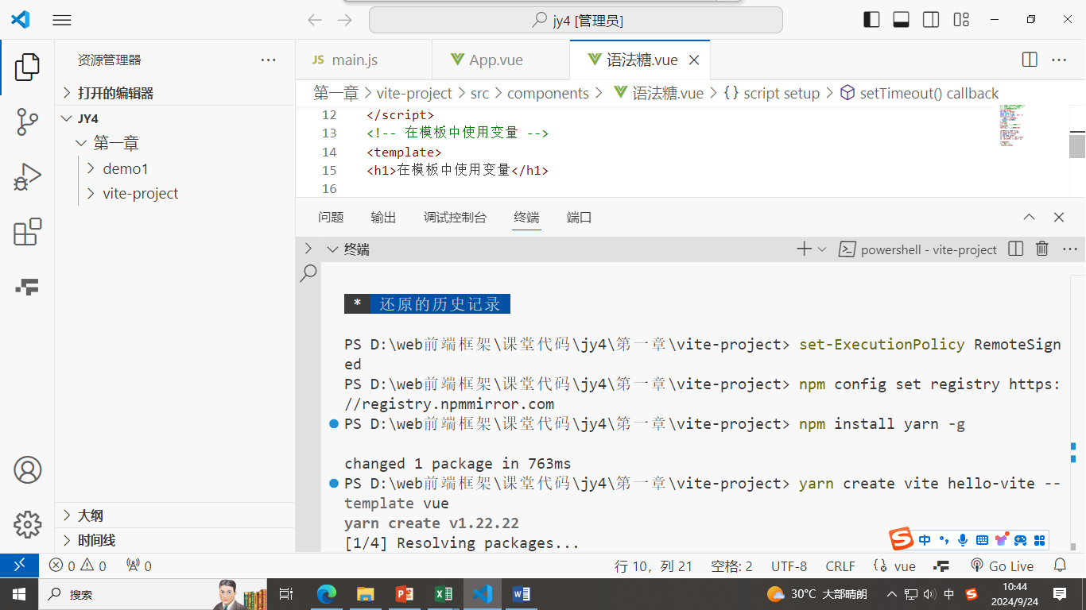
Task: Click breadcrumb components
Action: pyautogui.click(x=548, y=93)
